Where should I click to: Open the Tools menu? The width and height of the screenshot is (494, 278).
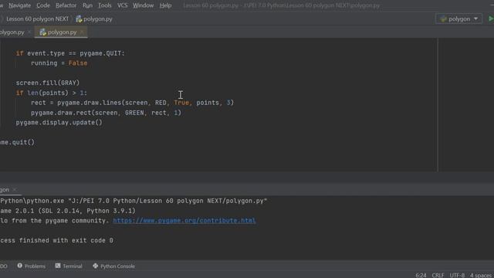pyautogui.click(x=105, y=5)
